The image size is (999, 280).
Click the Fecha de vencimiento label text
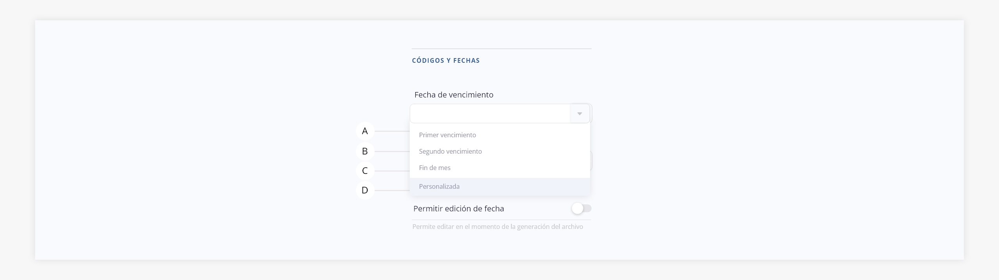(x=454, y=95)
